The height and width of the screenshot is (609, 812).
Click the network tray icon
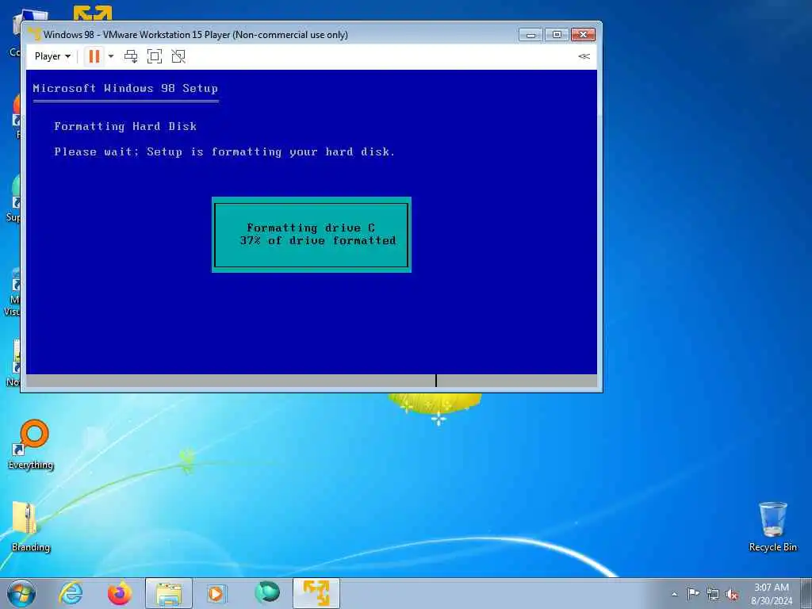point(713,594)
